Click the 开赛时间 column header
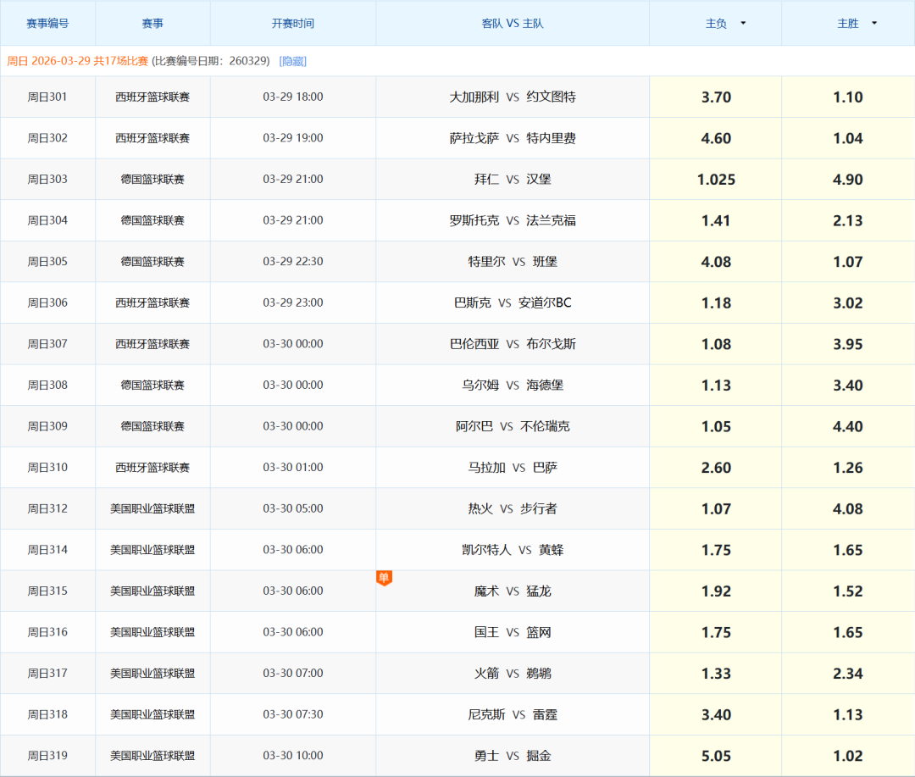This screenshot has width=915, height=777. point(293,24)
